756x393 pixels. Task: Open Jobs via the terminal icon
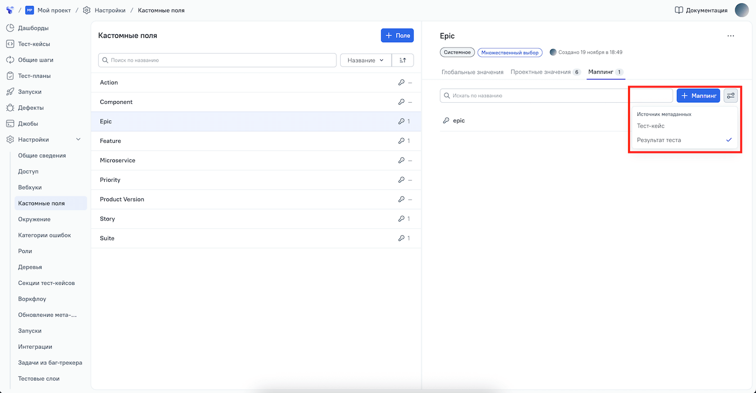coord(10,124)
